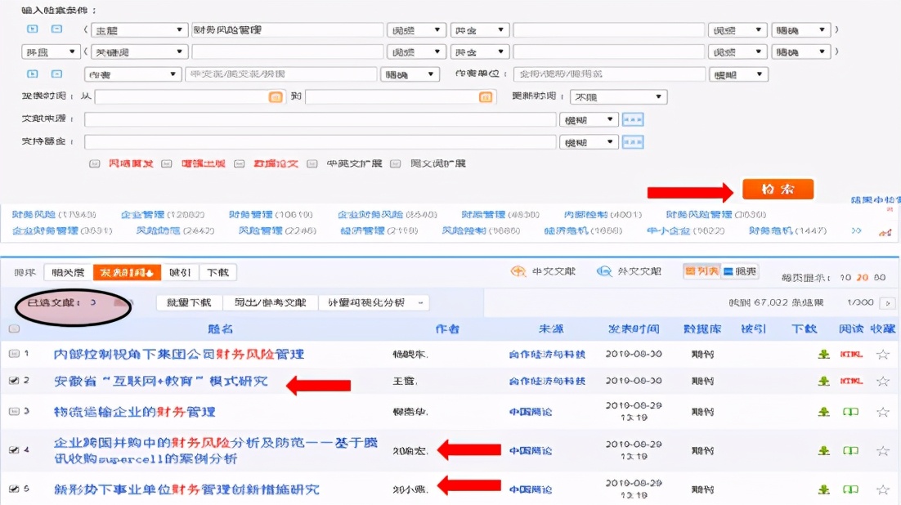
Task: Add a new search condition row
Action: (x=33, y=29)
